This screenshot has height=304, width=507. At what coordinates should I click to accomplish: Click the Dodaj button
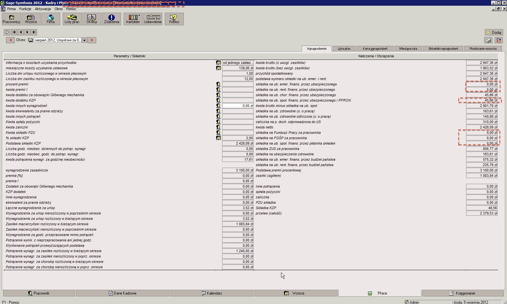click(494, 32)
